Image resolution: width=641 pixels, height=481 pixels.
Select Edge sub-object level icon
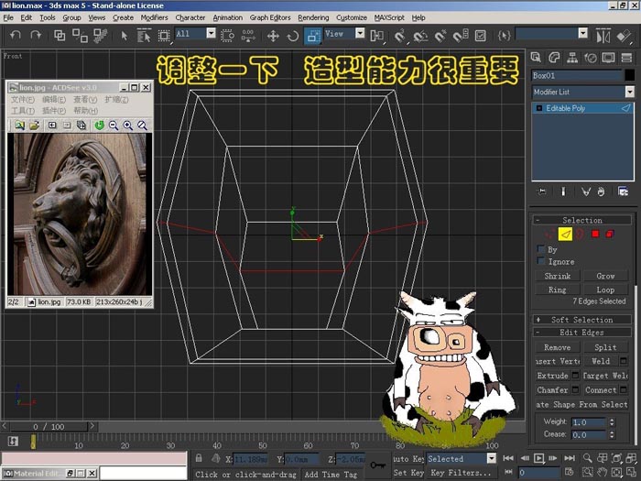click(565, 234)
